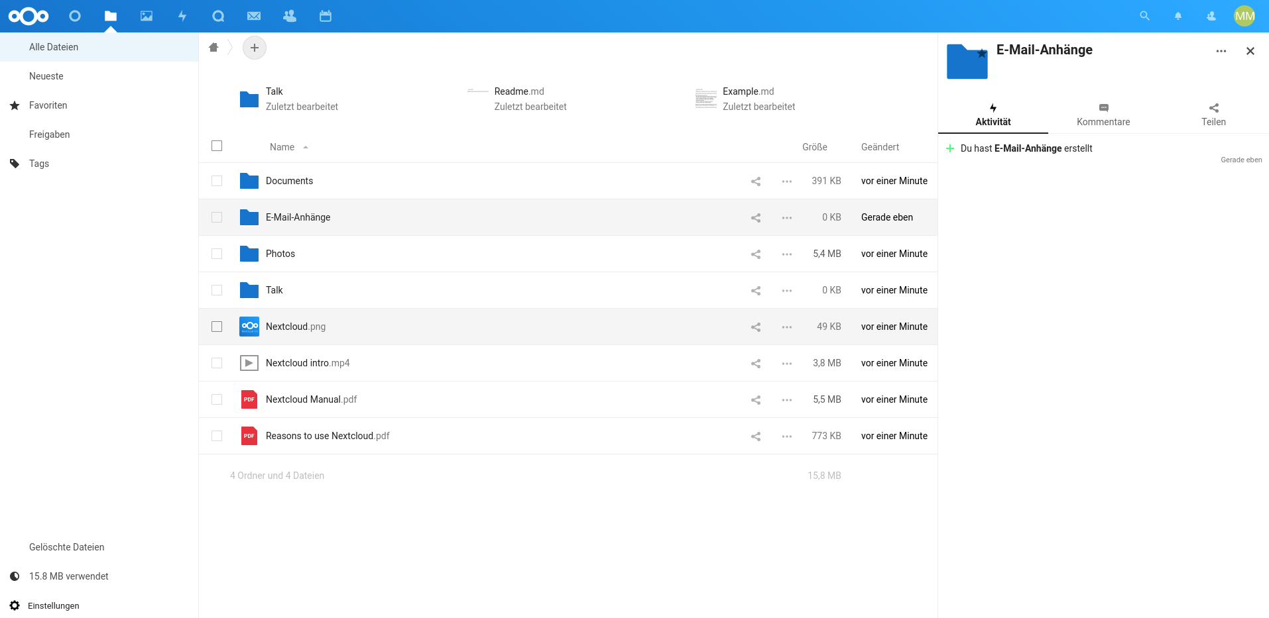Open more actions for Nextcloud.png

[787, 327]
